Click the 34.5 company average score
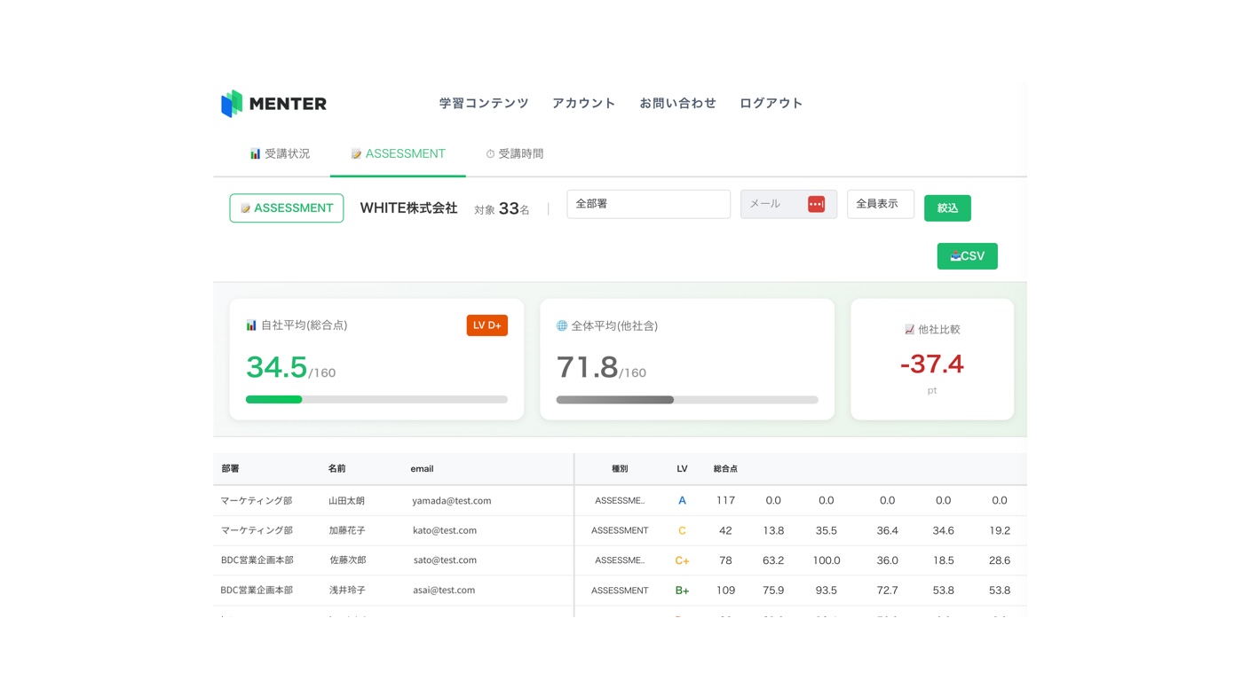Screen dimensions: 1250x681 tap(276, 367)
